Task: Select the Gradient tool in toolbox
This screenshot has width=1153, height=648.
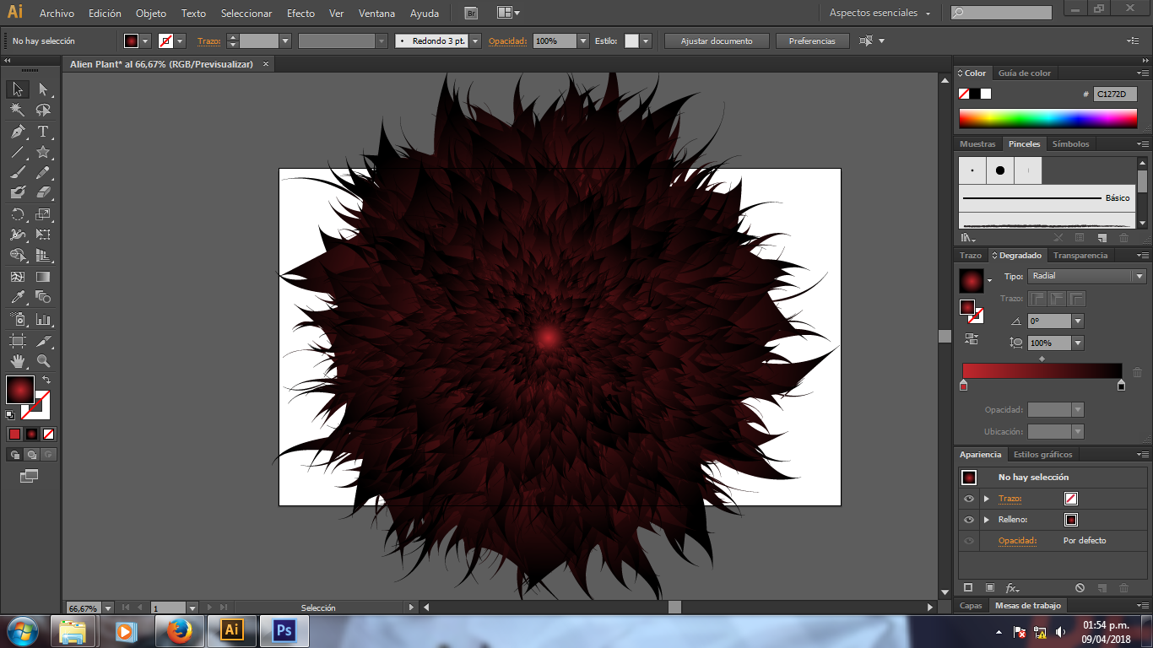Action: [x=43, y=276]
